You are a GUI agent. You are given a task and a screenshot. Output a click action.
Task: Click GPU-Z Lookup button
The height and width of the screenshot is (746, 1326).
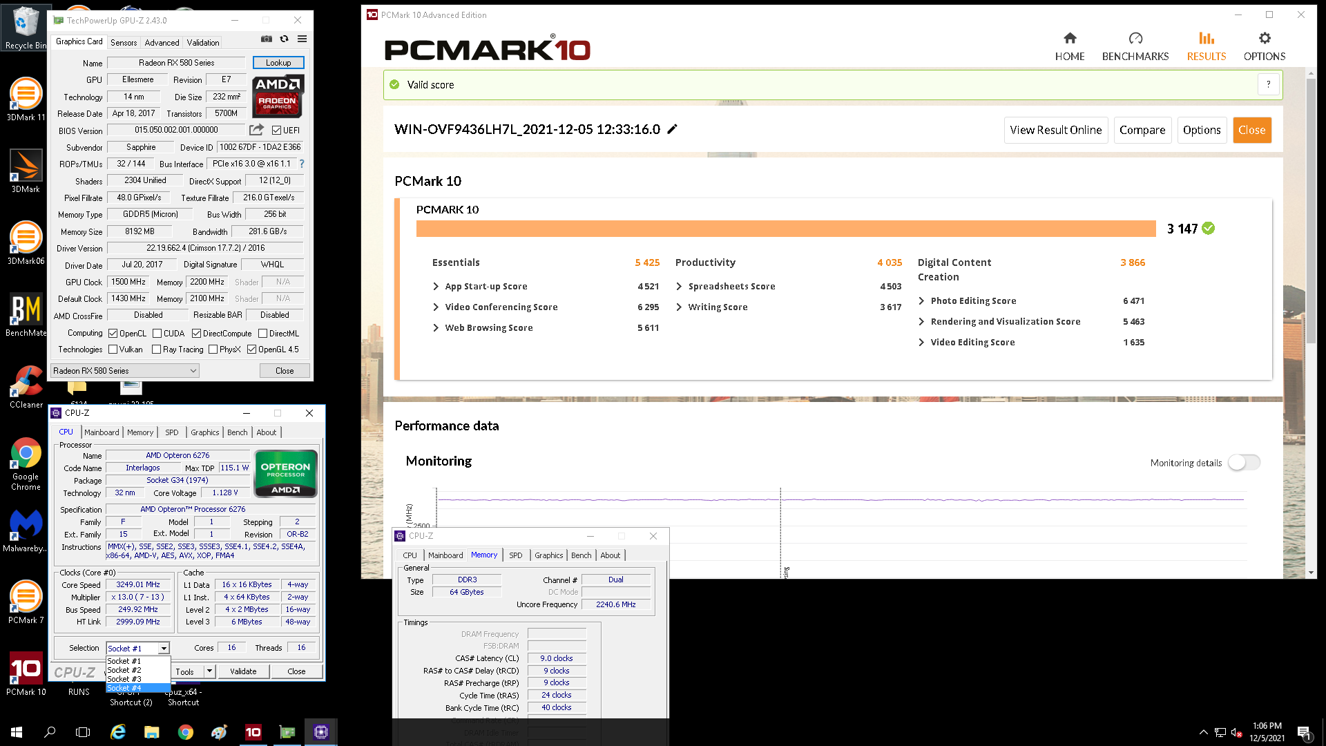[278, 62]
